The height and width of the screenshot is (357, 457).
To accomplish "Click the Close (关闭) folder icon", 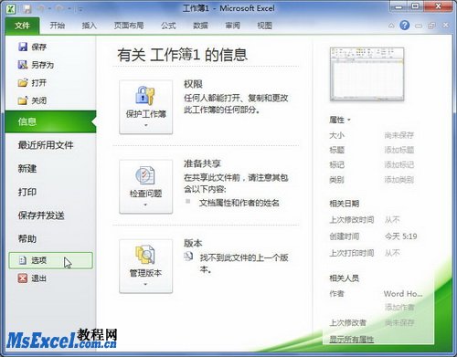I will tap(23, 100).
